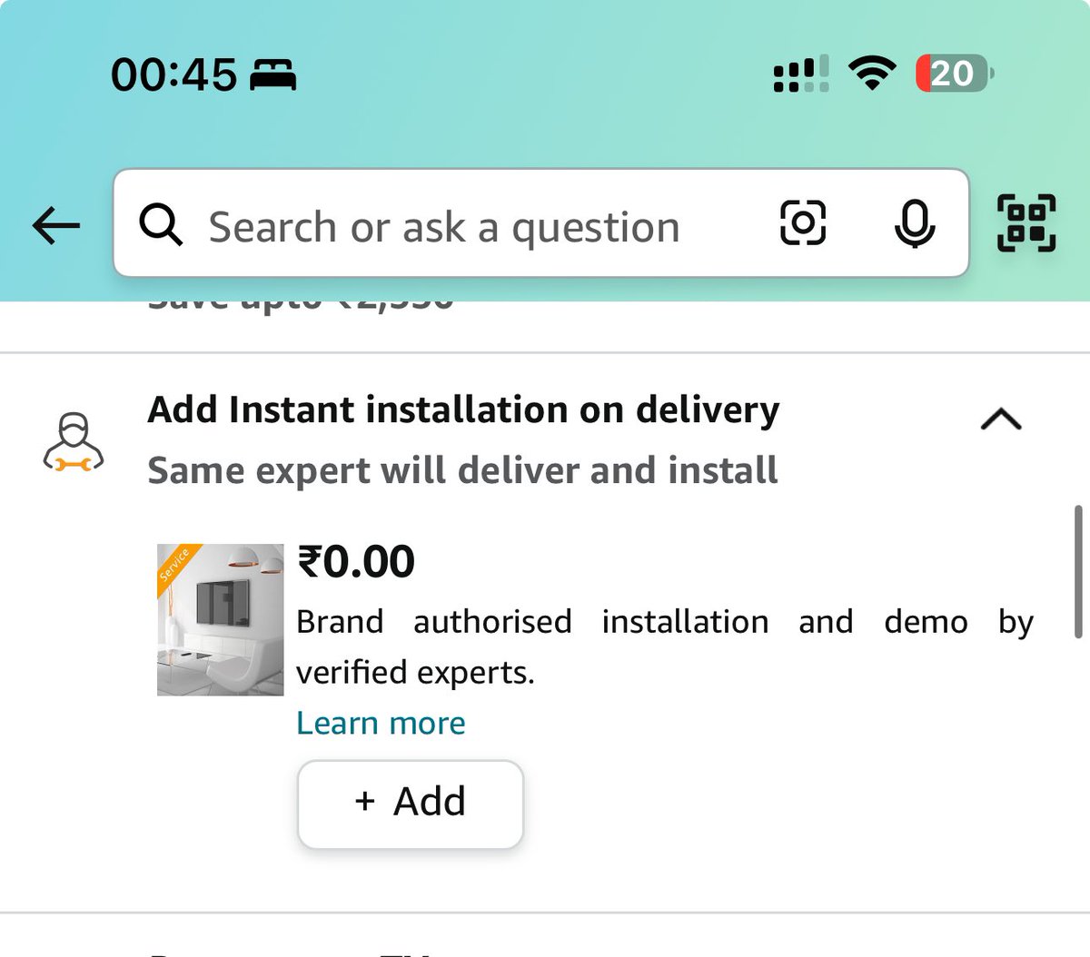Tap the battery indicator showing 20
Viewport: 1090px width, 957px height.
point(954,74)
